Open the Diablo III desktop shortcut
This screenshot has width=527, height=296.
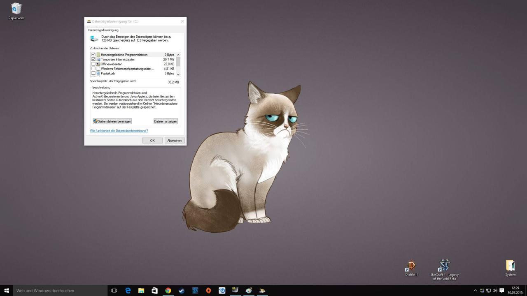[411, 268]
